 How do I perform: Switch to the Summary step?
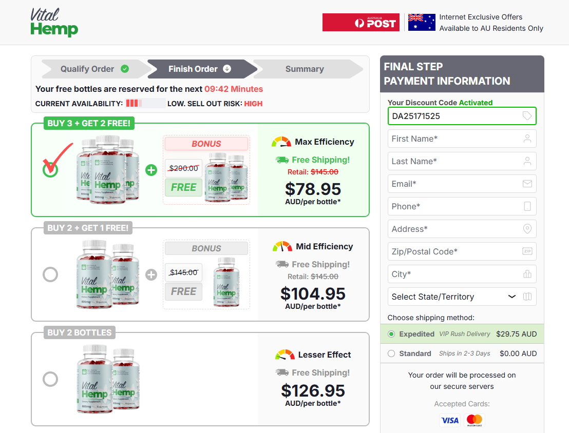[304, 69]
